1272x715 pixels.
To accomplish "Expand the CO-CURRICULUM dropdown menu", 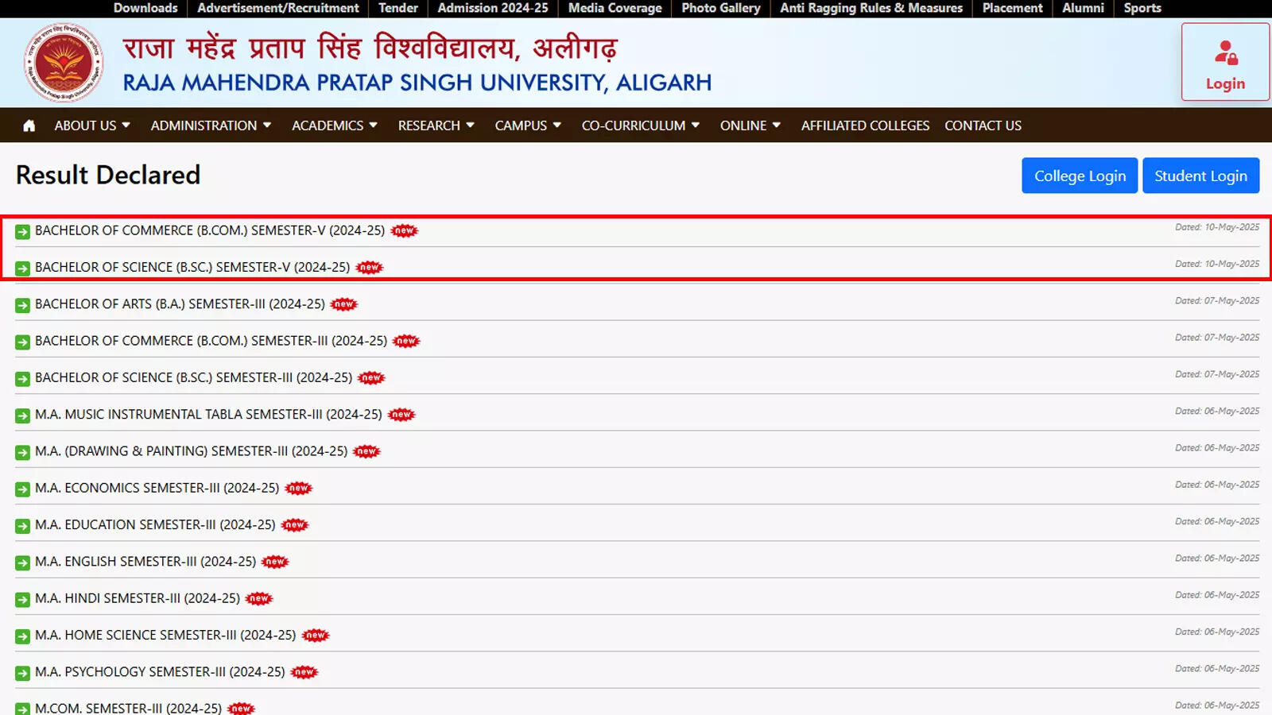I will coord(641,126).
